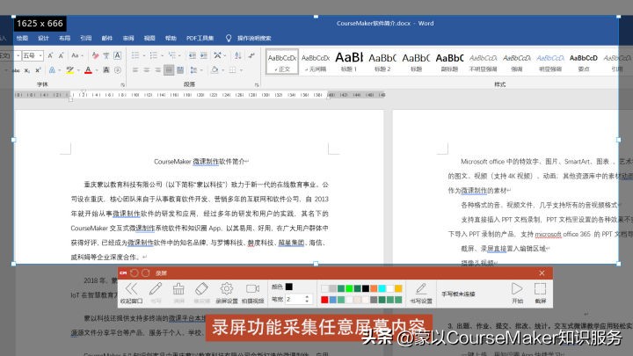Apply yellow text highlight color
The height and width of the screenshot is (356, 633).
click(x=70, y=70)
